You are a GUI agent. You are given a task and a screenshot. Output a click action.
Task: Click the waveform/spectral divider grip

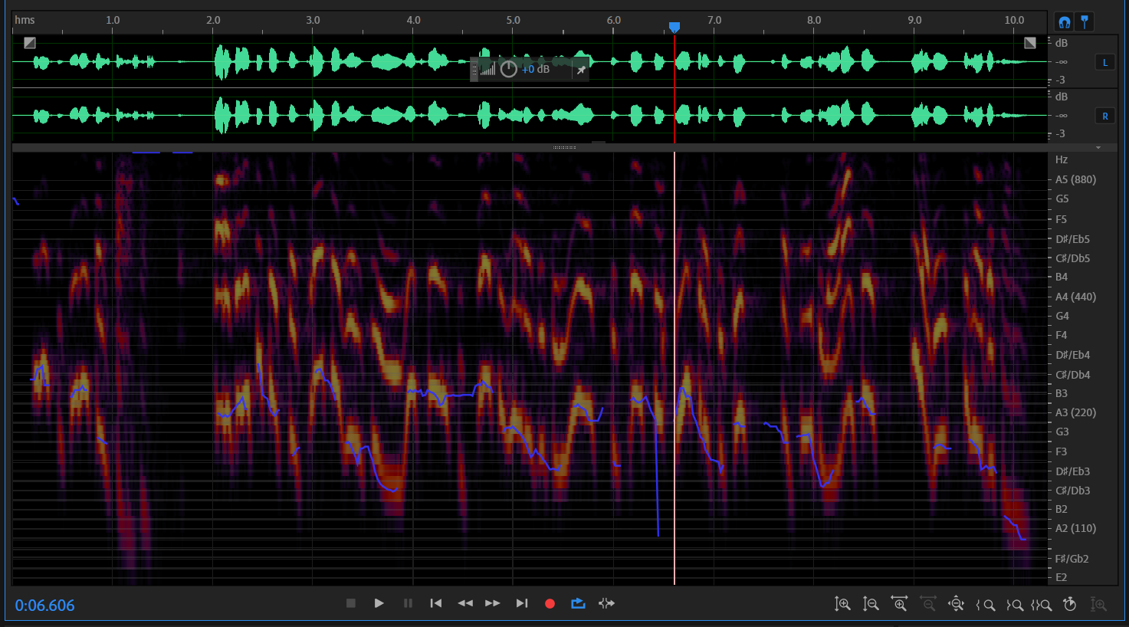click(x=564, y=147)
